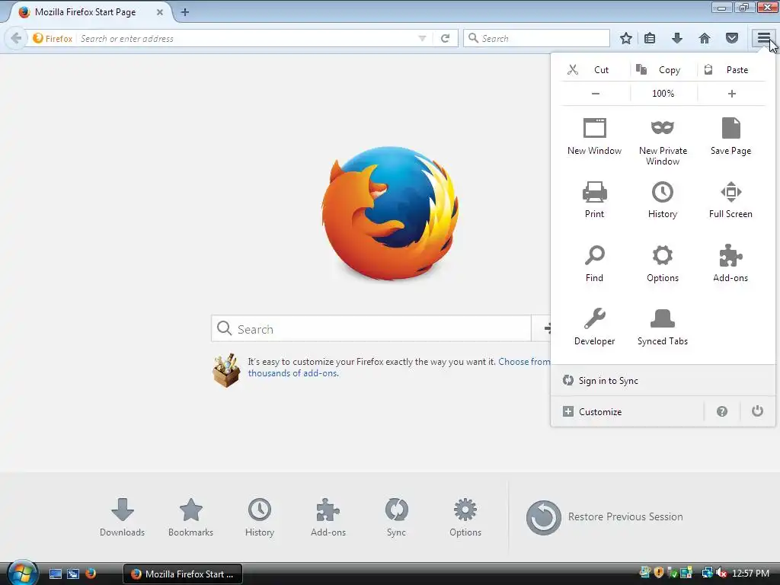Open the Developer wrench tools
Viewport: 780px width, 585px height.
click(x=594, y=327)
